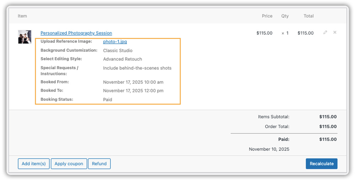Click the Qty column header
Screen dimensions: 355x181
pyautogui.click(x=285, y=16)
